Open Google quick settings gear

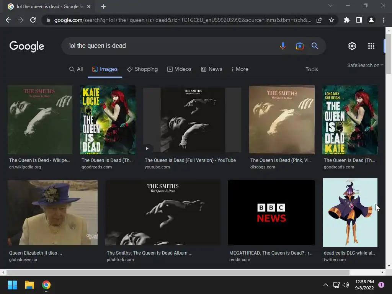(352, 46)
